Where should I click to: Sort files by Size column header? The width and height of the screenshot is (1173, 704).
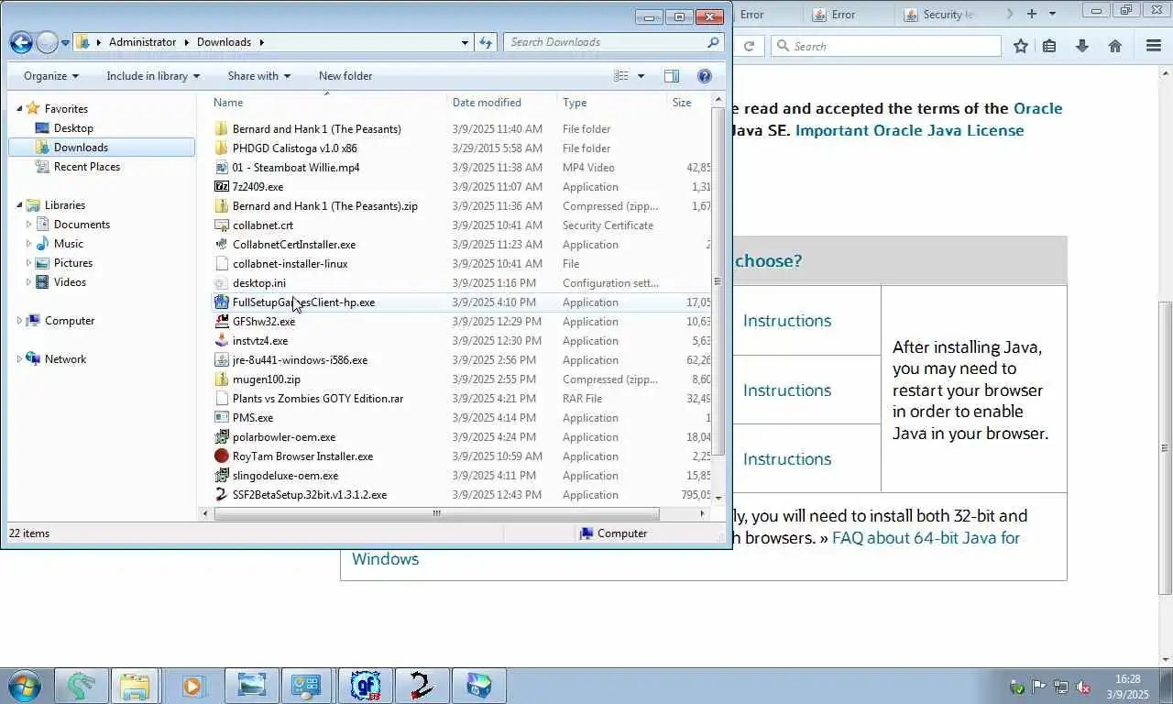[689, 103]
